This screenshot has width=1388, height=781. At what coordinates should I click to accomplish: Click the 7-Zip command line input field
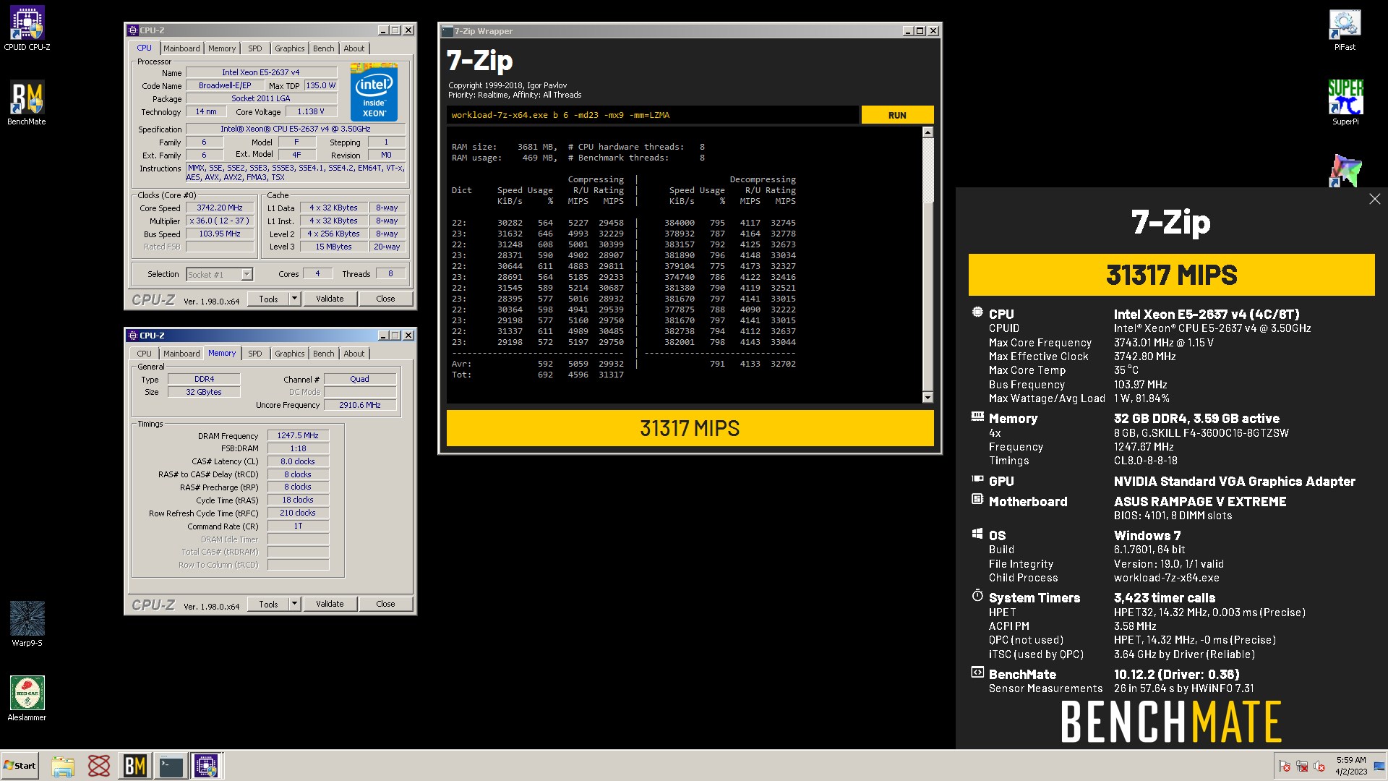click(652, 115)
